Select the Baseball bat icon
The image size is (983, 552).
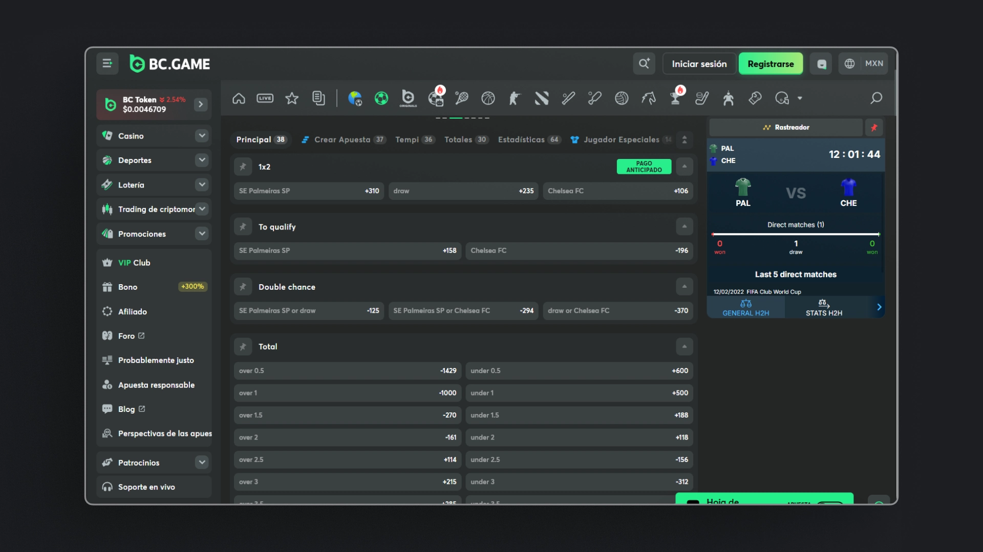pyautogui.click(x=568, y=98)
